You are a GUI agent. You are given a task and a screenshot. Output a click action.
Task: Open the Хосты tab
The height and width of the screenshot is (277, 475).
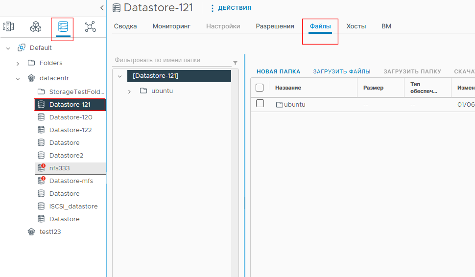tap(356, 26)
